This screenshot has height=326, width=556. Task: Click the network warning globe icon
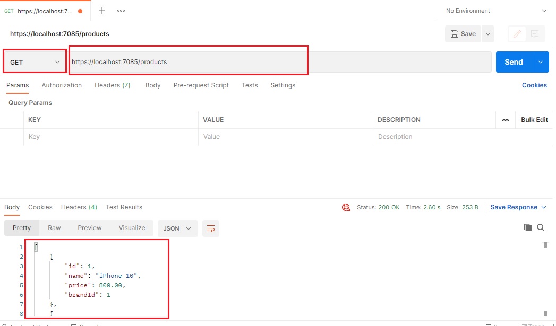[346, 207]
